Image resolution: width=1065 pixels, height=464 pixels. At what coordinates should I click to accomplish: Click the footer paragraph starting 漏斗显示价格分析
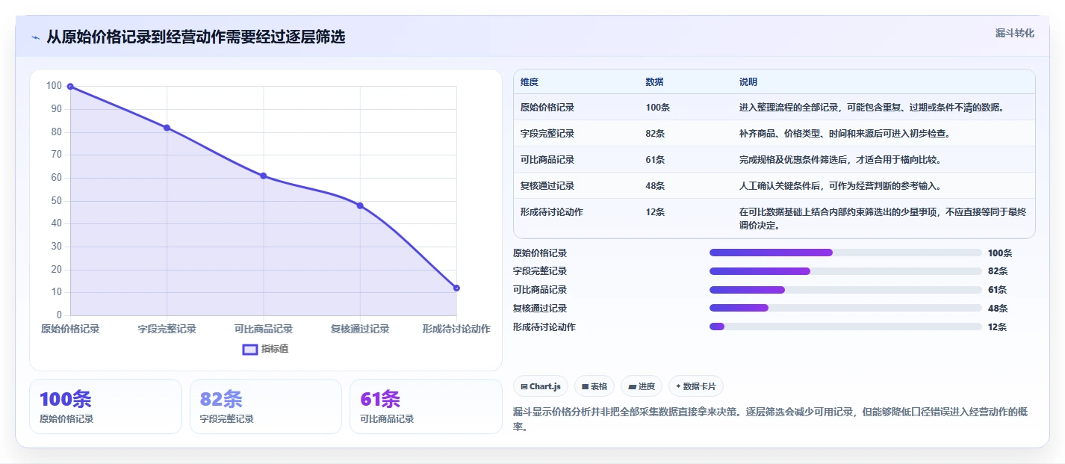[x=770, y=420]
